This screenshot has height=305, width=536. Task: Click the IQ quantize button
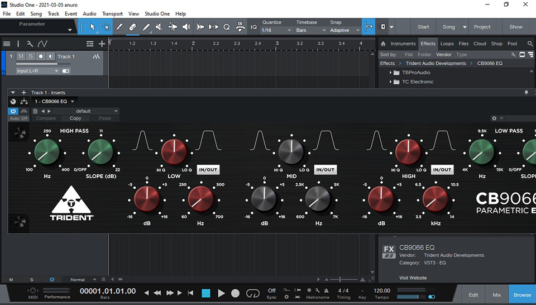coord(253,27)
